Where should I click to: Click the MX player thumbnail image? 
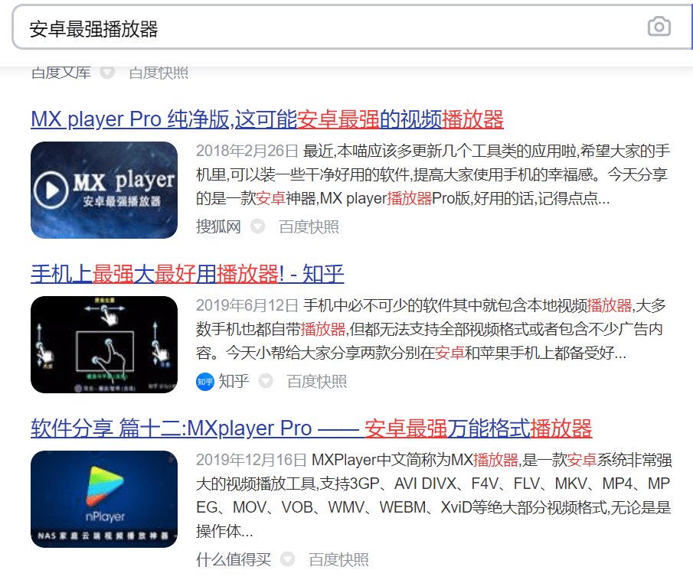point(104,190)
